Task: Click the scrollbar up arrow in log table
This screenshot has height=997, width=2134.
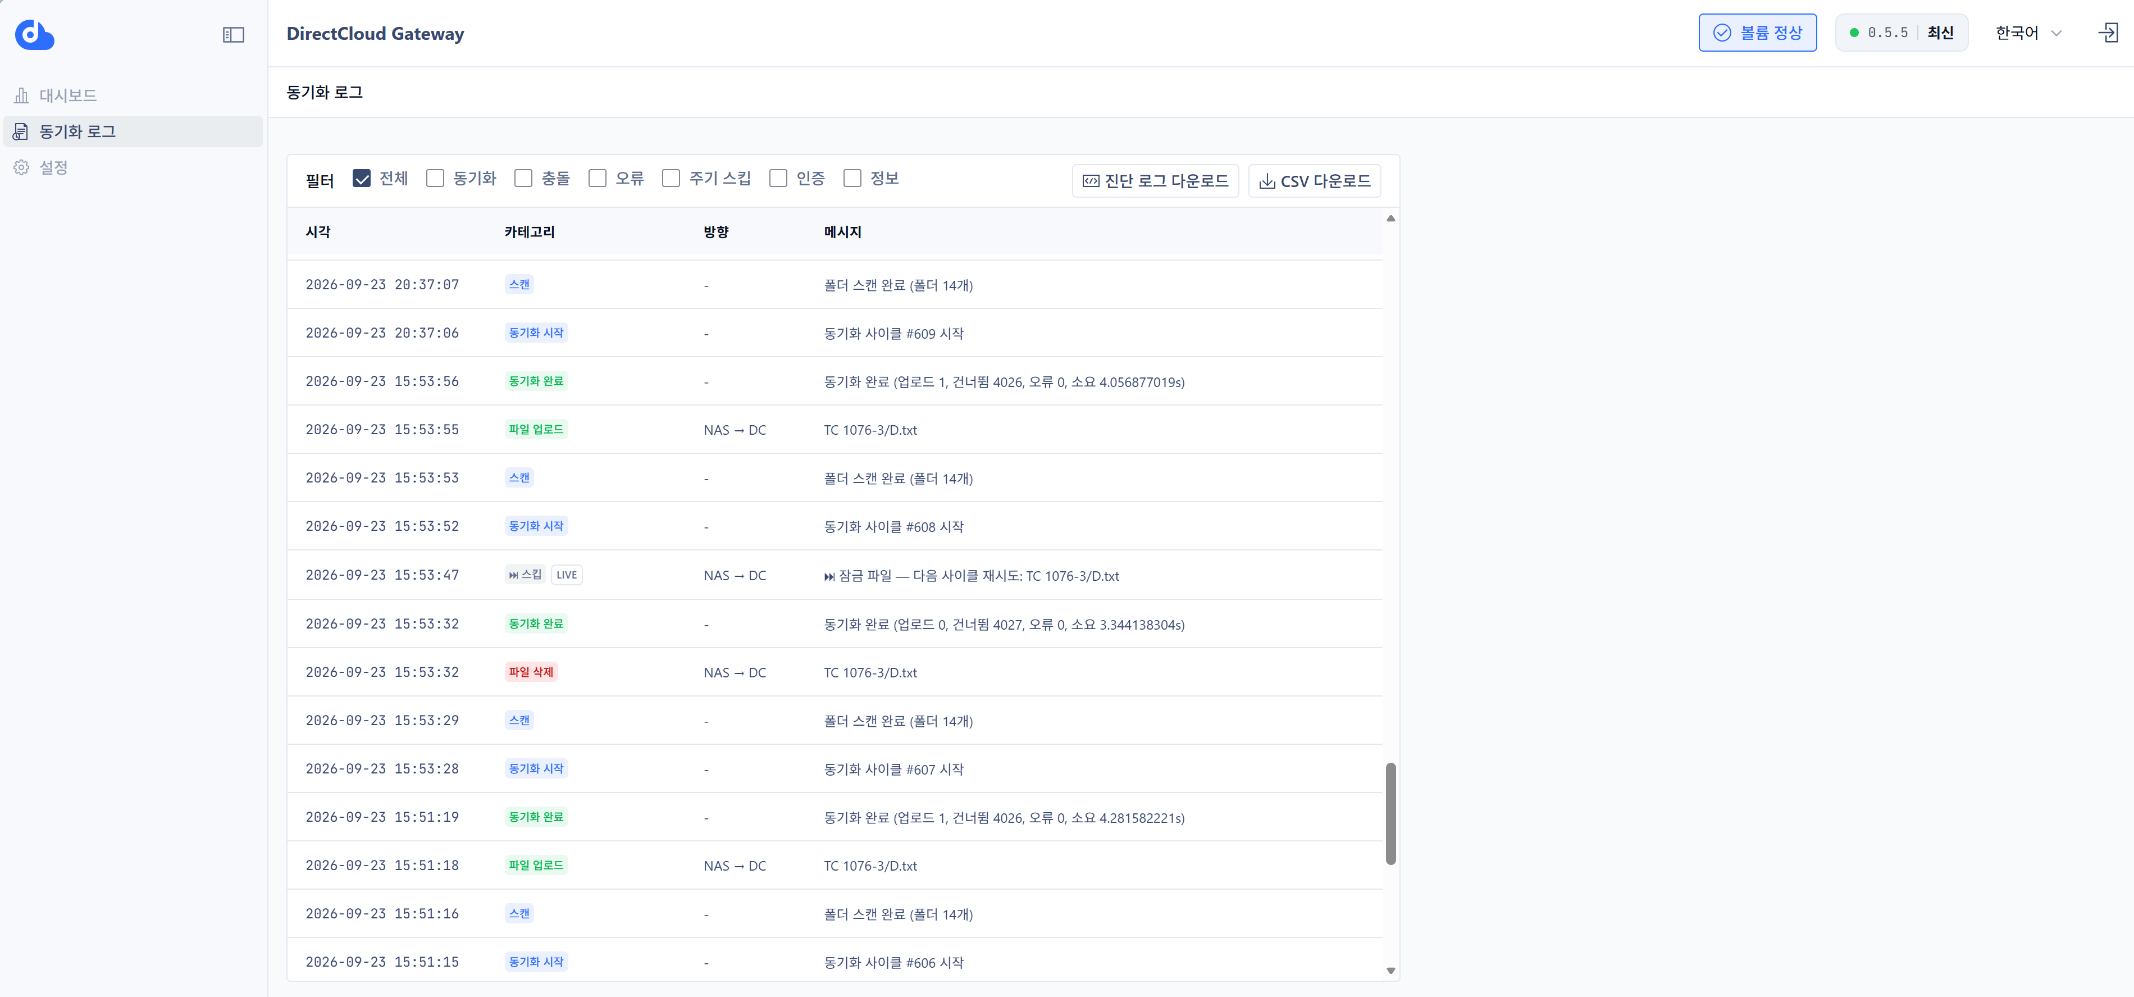Action: coord(1391,219)
